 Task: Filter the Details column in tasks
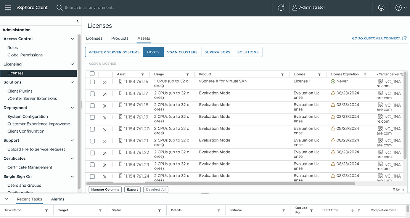pyautogui.click(x=219, y=210)
